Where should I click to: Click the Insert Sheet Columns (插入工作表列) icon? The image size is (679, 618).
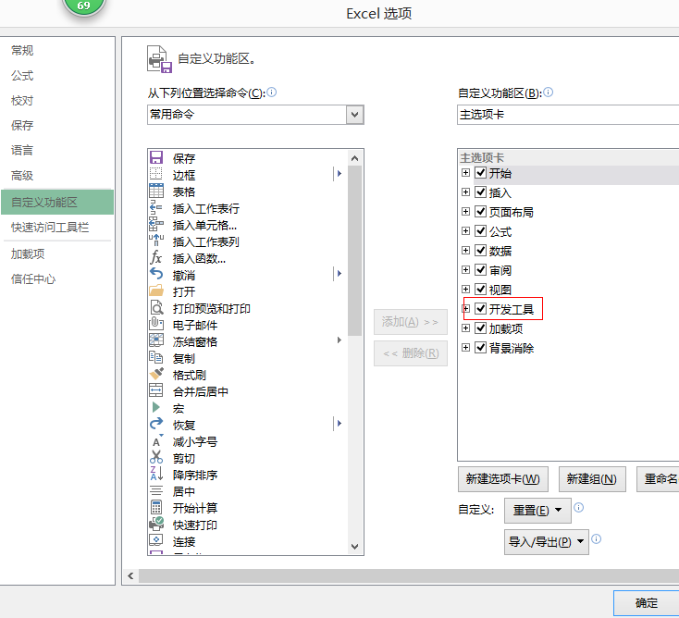pyautogui.click(x=156, y=241)
